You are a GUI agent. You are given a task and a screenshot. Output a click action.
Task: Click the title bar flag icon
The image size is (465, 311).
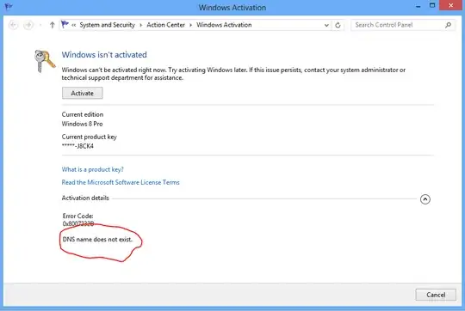pos(9,6)
